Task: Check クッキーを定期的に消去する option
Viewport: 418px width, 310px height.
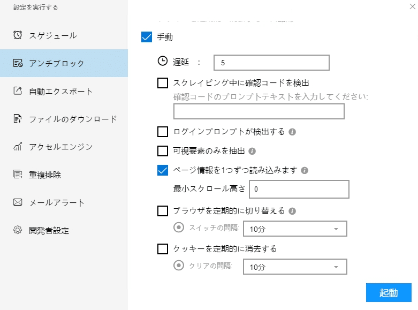Action: [163, 248]
